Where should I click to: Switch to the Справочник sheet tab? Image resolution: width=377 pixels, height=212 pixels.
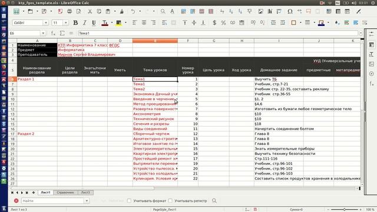[x=65, y=193]
